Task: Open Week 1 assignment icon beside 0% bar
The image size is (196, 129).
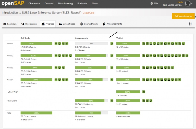Action: click(112, 44)
